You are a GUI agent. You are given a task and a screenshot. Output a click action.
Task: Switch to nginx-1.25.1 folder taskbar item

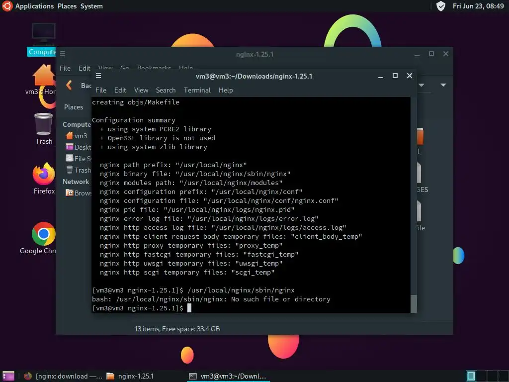coord(130,376)
